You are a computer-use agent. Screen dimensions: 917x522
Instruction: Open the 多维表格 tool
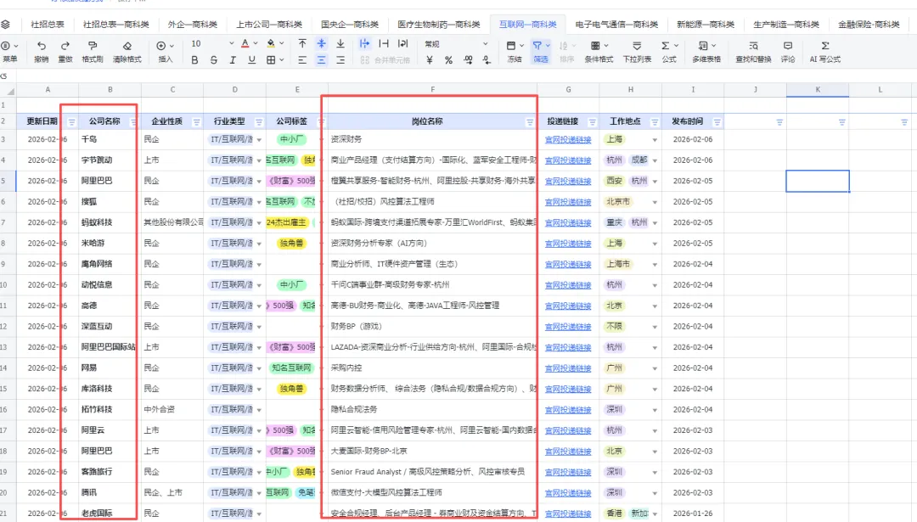706,52
